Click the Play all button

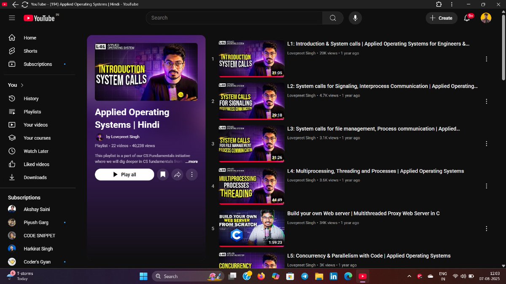(124, 174)
